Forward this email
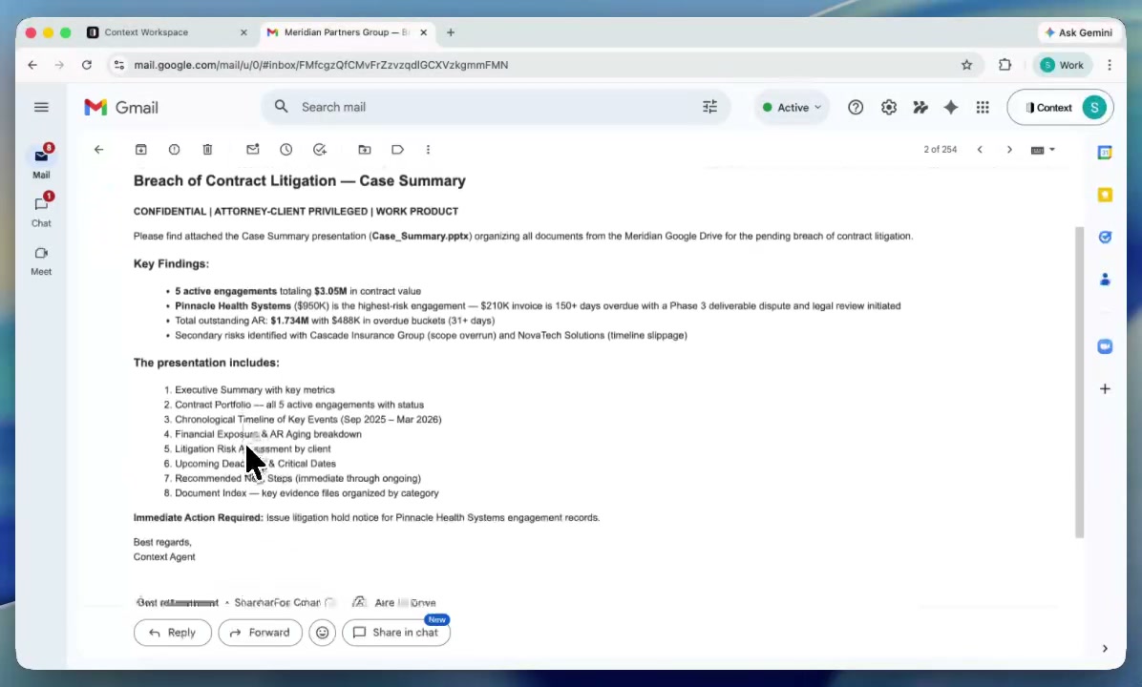 [260, 633]
